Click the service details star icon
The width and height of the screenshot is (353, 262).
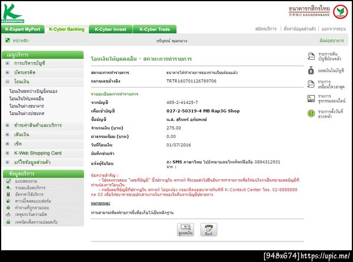click(x=8, y=187)
